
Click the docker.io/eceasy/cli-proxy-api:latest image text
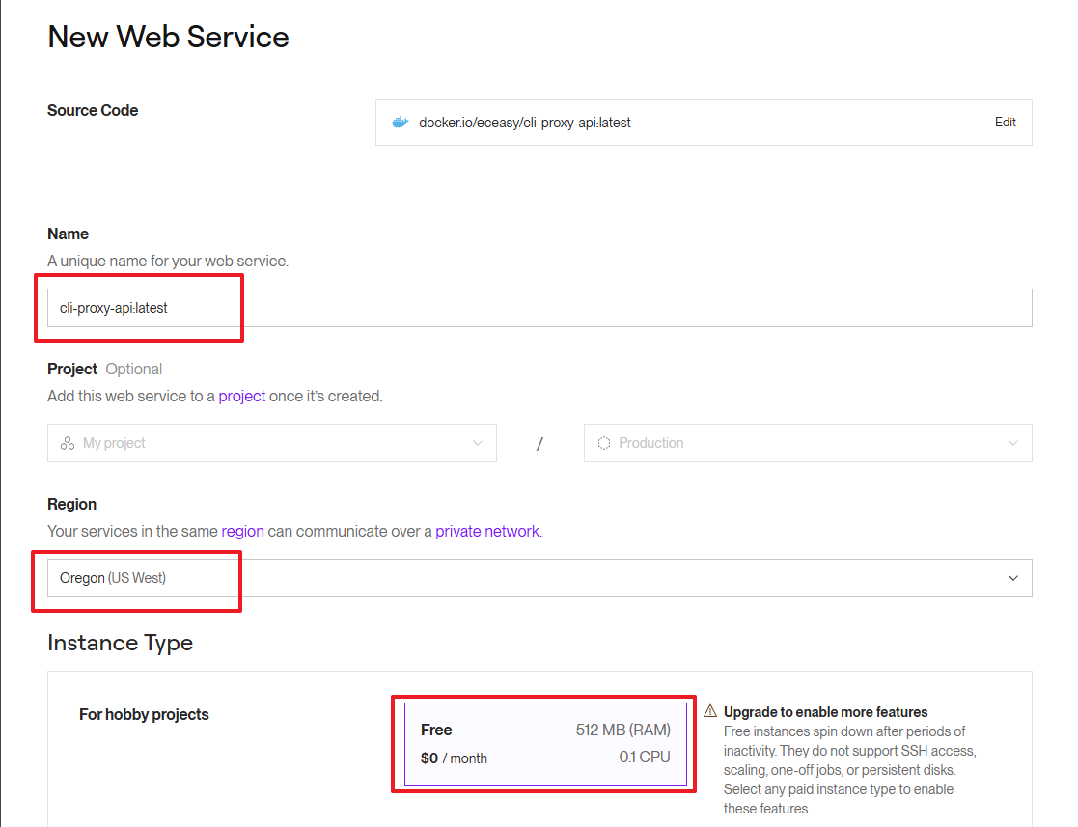(x=524, y=123)
